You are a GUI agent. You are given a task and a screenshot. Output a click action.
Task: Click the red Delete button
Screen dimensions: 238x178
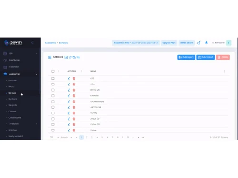tap(223, 57)
